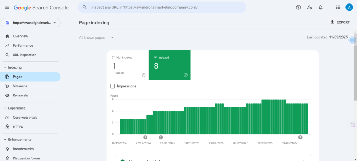357x161 pixels.
Task: Click the annotation marker near 07/01/2025
Action: point(161,137)
